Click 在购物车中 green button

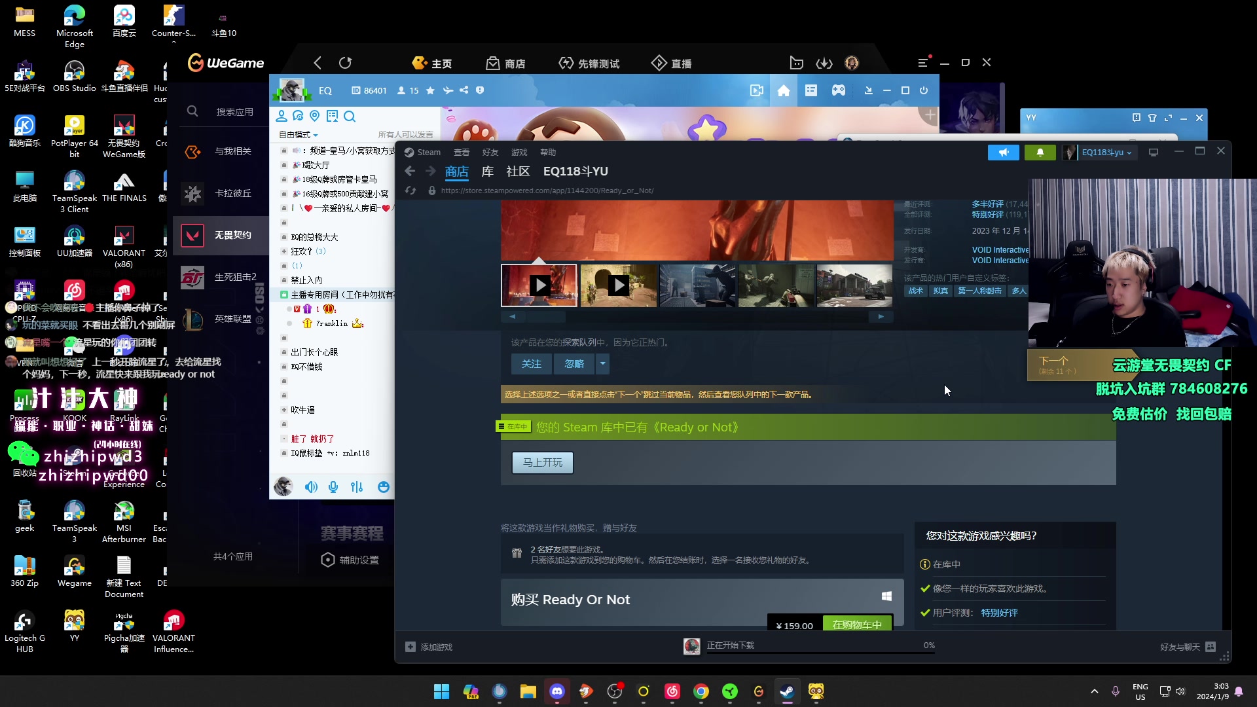pyautogui.click(x=857, y=625)
